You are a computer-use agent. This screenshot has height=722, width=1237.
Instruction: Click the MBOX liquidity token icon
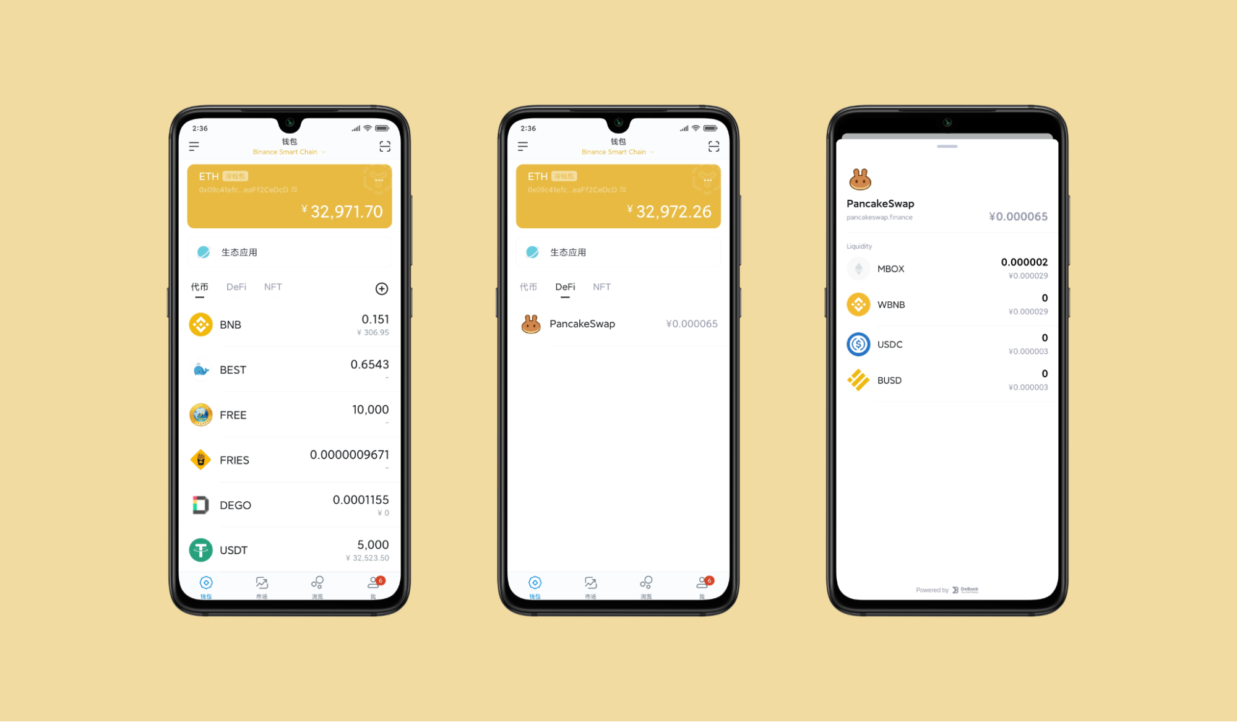coord(853,268)
